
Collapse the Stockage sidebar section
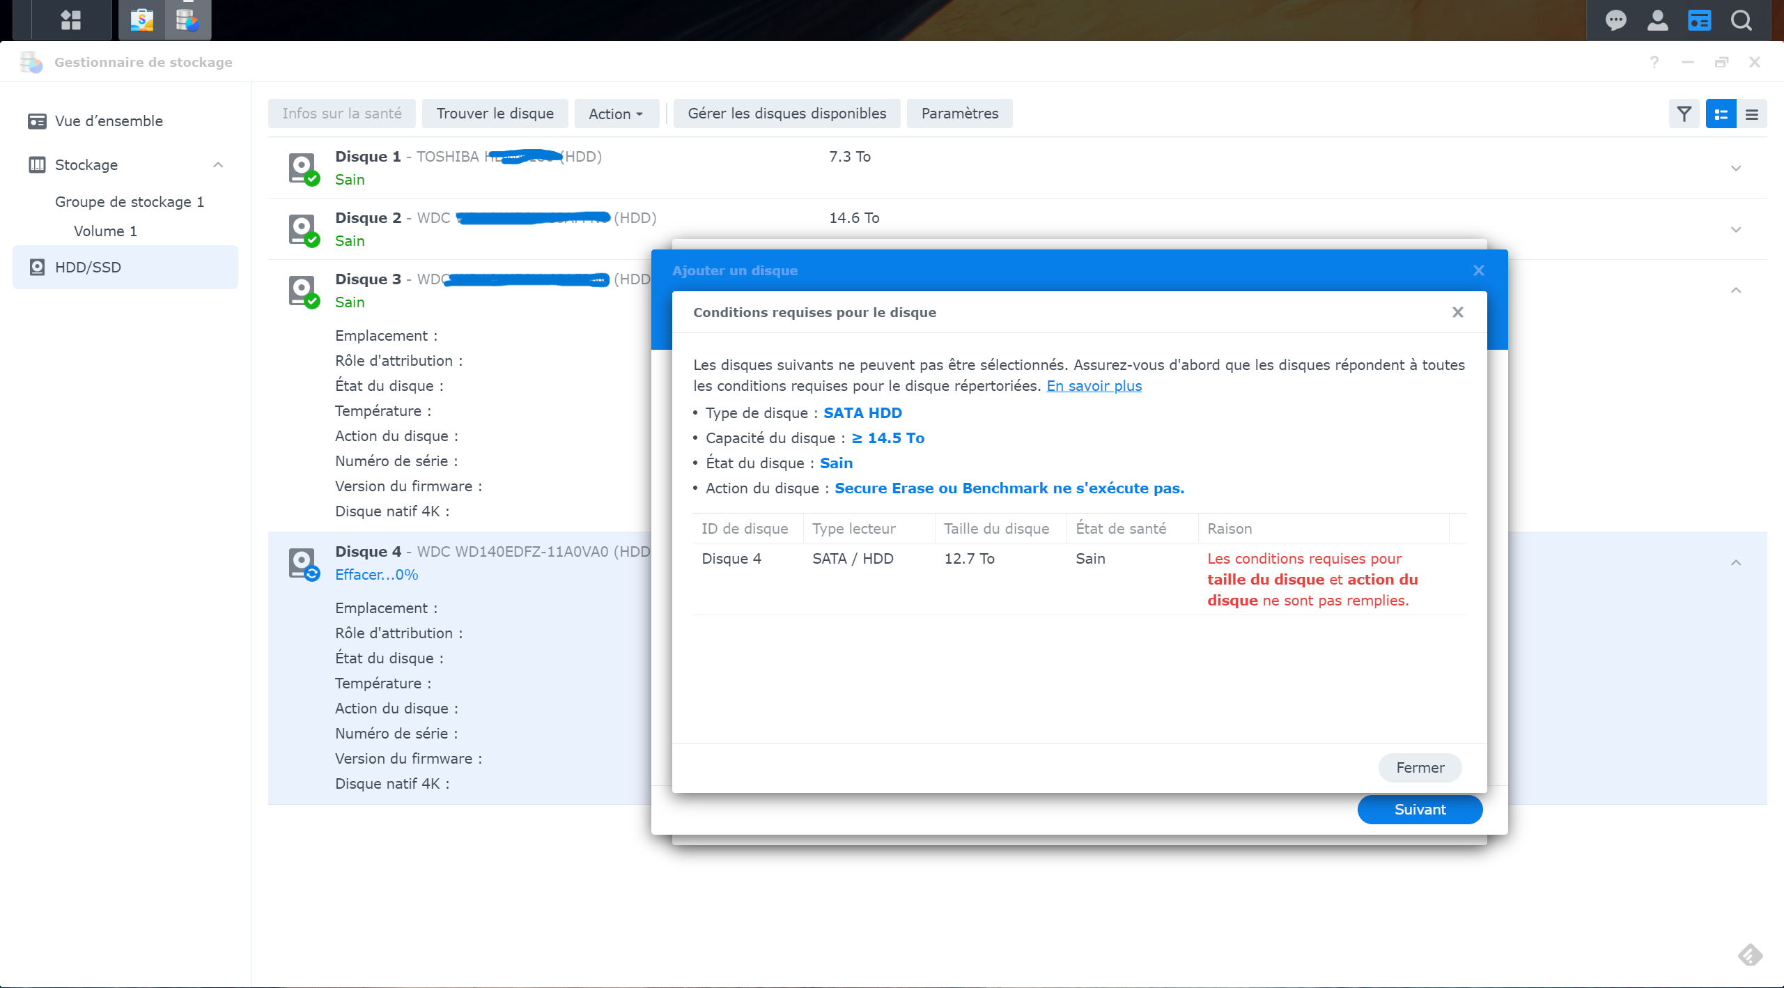[x=218, y=164]
